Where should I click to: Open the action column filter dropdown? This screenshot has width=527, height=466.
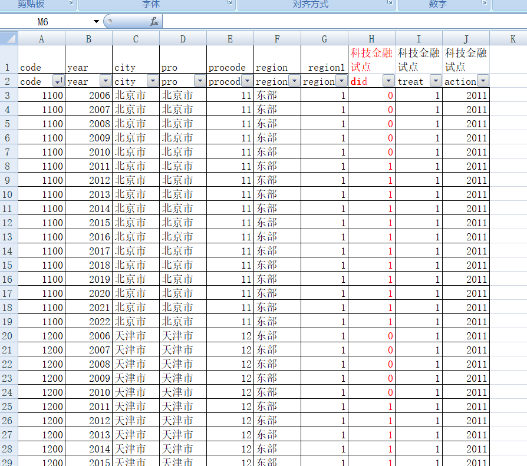483,81
